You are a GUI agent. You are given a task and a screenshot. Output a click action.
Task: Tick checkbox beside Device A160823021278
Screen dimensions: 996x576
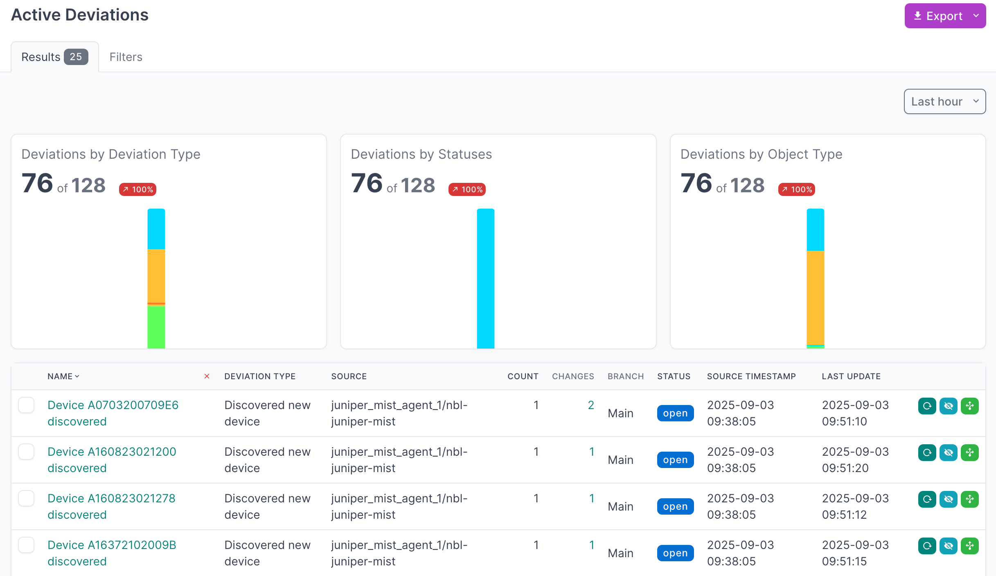pyautogui.click(x=26, y=498)
